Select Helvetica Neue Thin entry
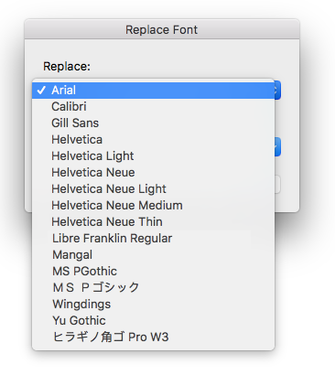The height and width of the screenshot is (375, 335). [x=153, y=222]
